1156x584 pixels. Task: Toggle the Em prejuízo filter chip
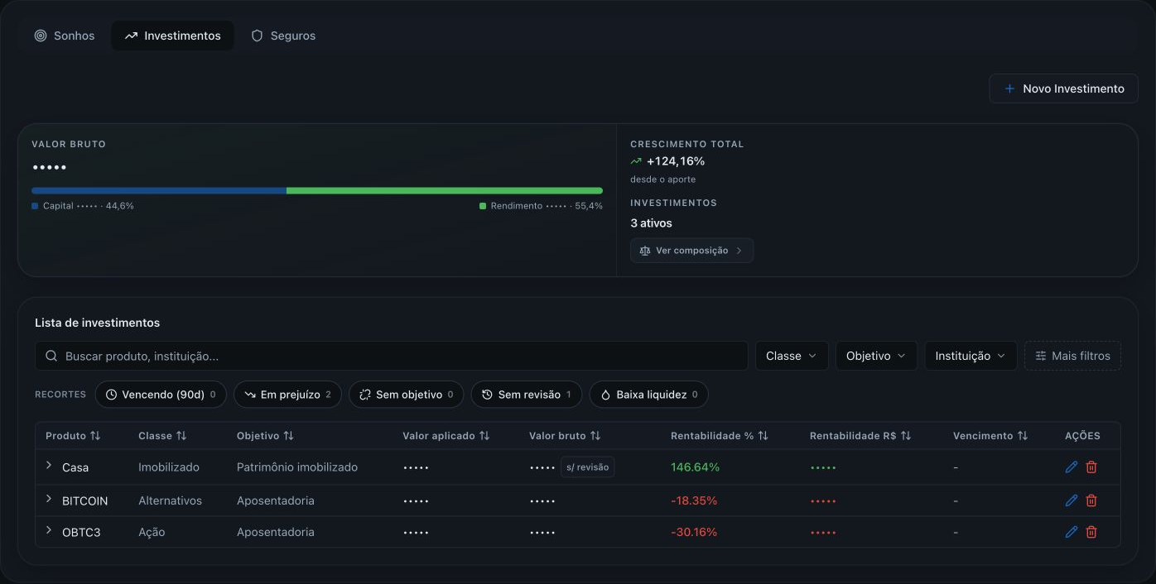tap(287, 395)
